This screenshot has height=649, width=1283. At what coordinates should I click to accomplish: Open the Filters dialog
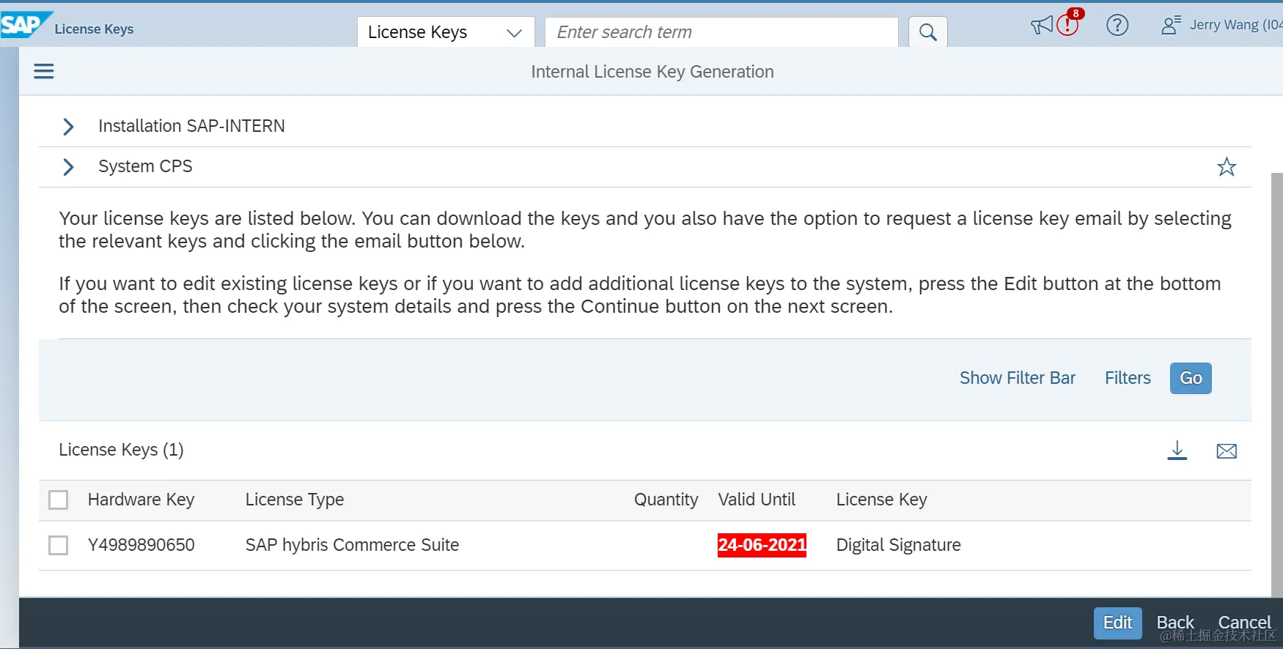pyautogui.click(x=1128, y=378)
